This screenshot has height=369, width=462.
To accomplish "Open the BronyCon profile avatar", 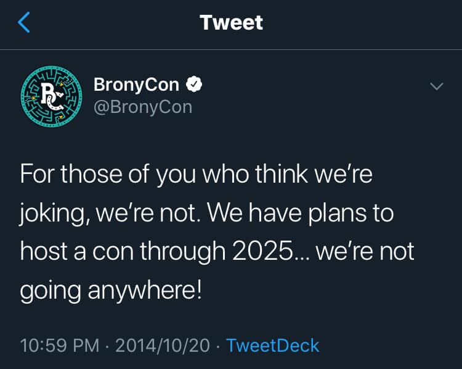I will [52, 96].
